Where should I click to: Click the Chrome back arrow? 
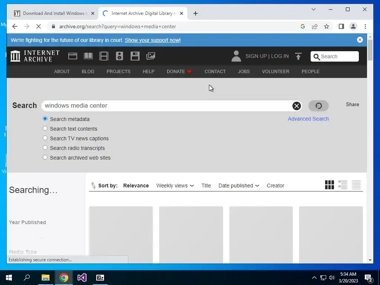click(15, 26)
